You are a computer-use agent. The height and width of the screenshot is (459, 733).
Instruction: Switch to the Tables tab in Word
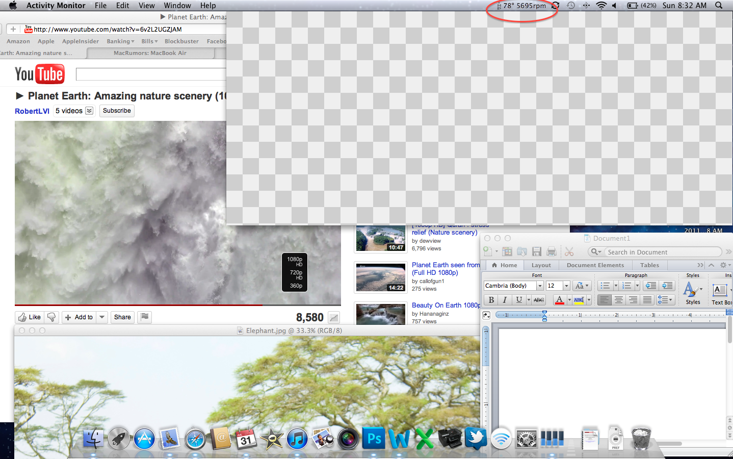tap(649, 265)
